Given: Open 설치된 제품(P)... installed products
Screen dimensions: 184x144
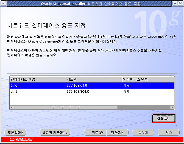Looking at the screenshot, I should pos(55,133).
